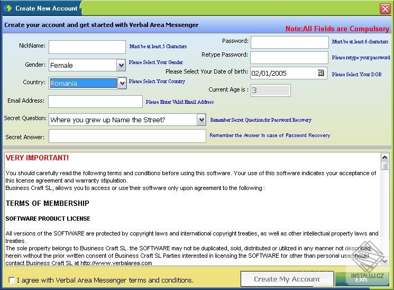Click the Current Age display field
The image size is (394, 290).
tap(271, 90)
